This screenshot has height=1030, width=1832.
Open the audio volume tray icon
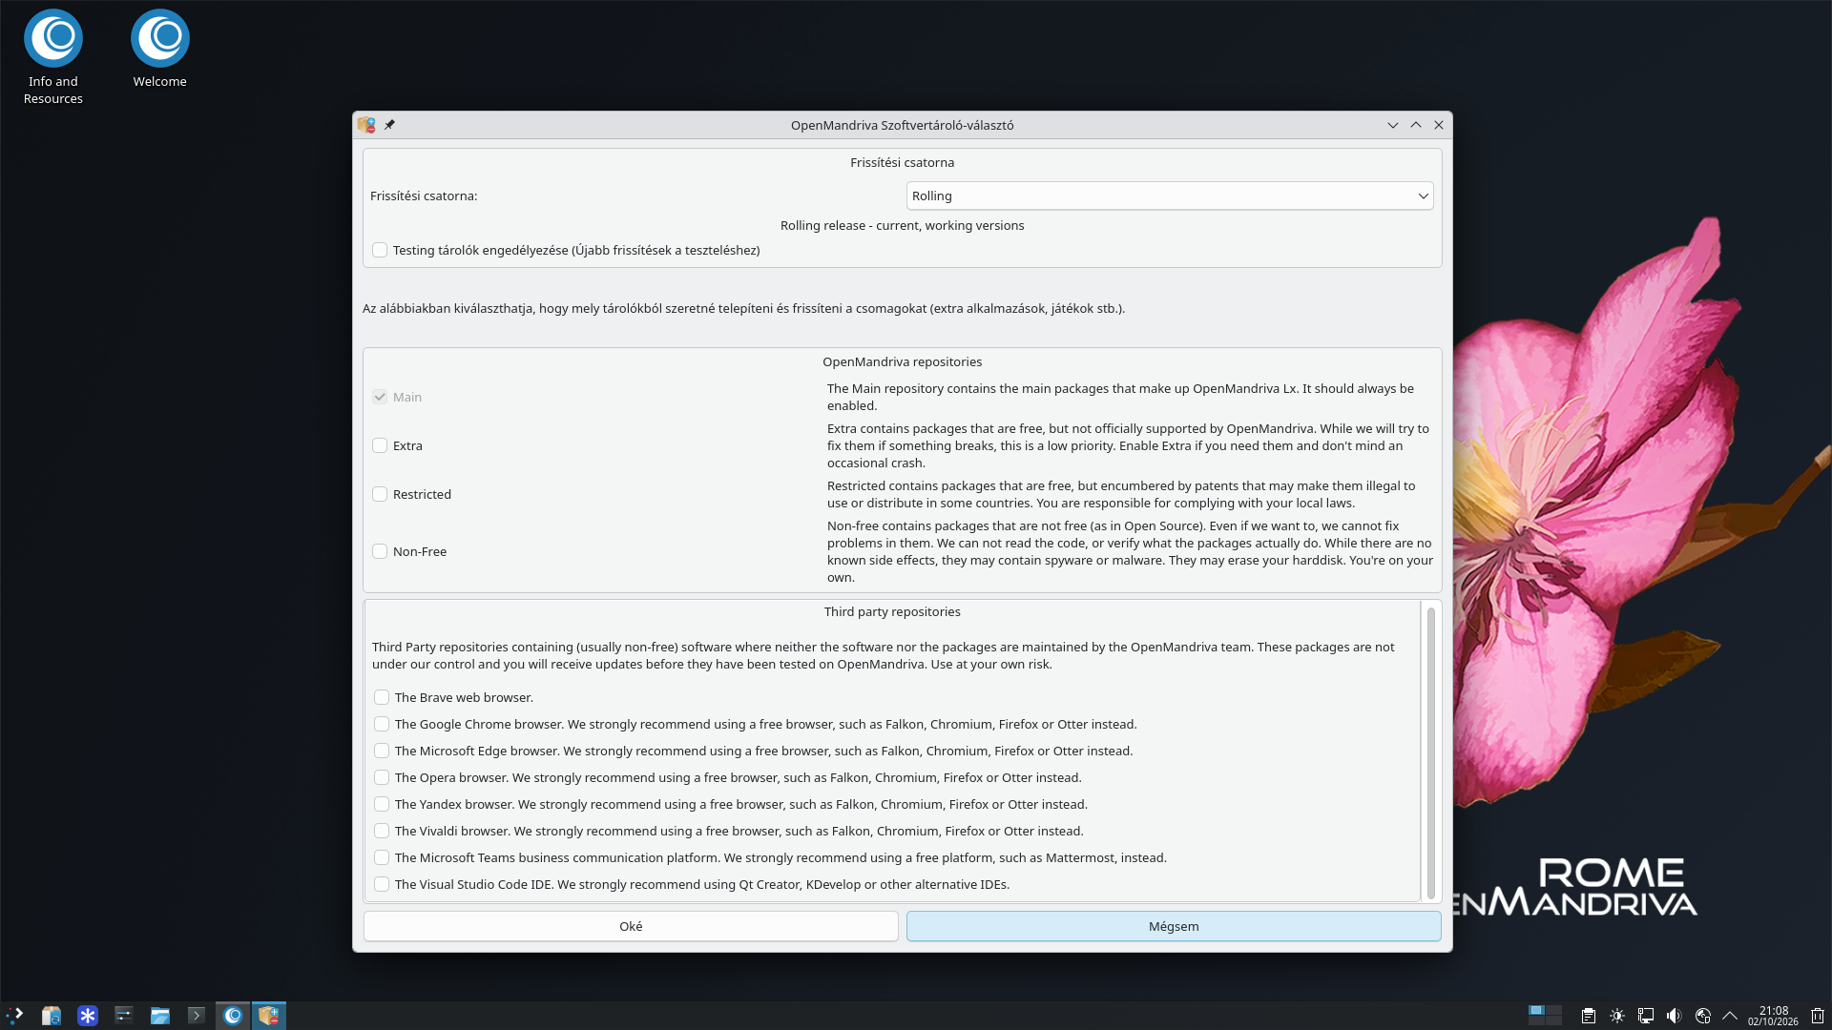coord(1675,1016)
